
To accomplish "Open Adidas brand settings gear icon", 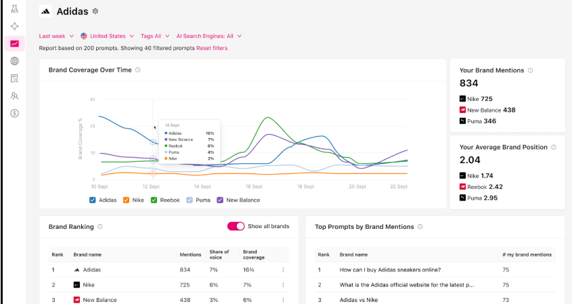I will (x=95, y=11).
